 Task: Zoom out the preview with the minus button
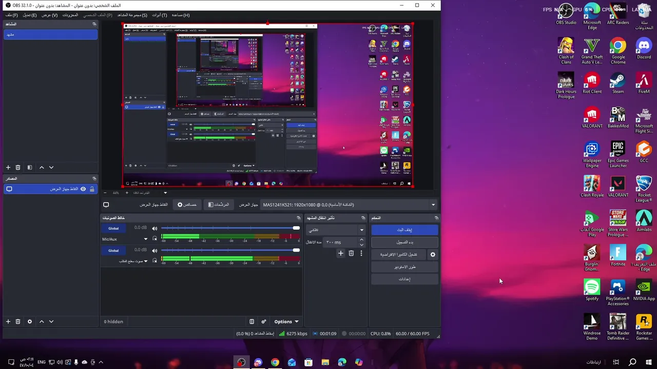click(x=105, y=193)
